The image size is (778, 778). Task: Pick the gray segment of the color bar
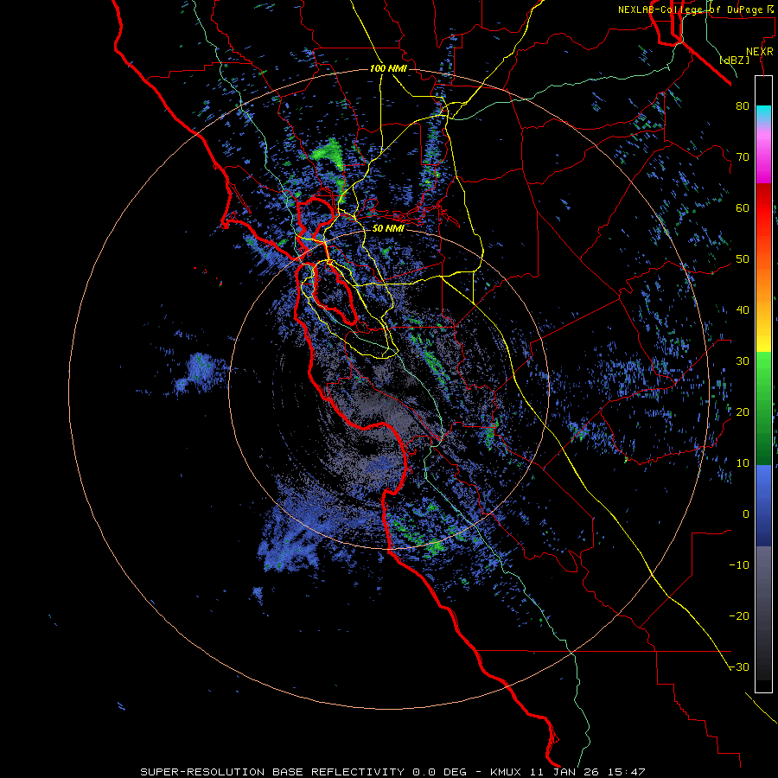click(x=763, y=613)
